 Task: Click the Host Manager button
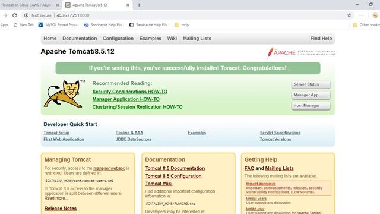[x=311, y=106]
